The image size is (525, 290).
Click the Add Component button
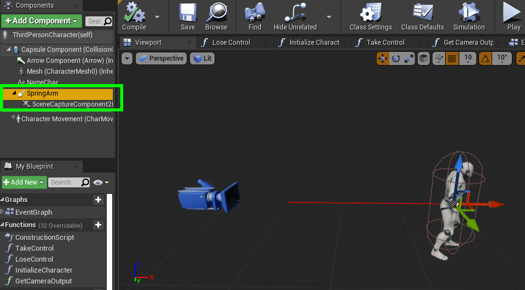click(x=42, y=21)
